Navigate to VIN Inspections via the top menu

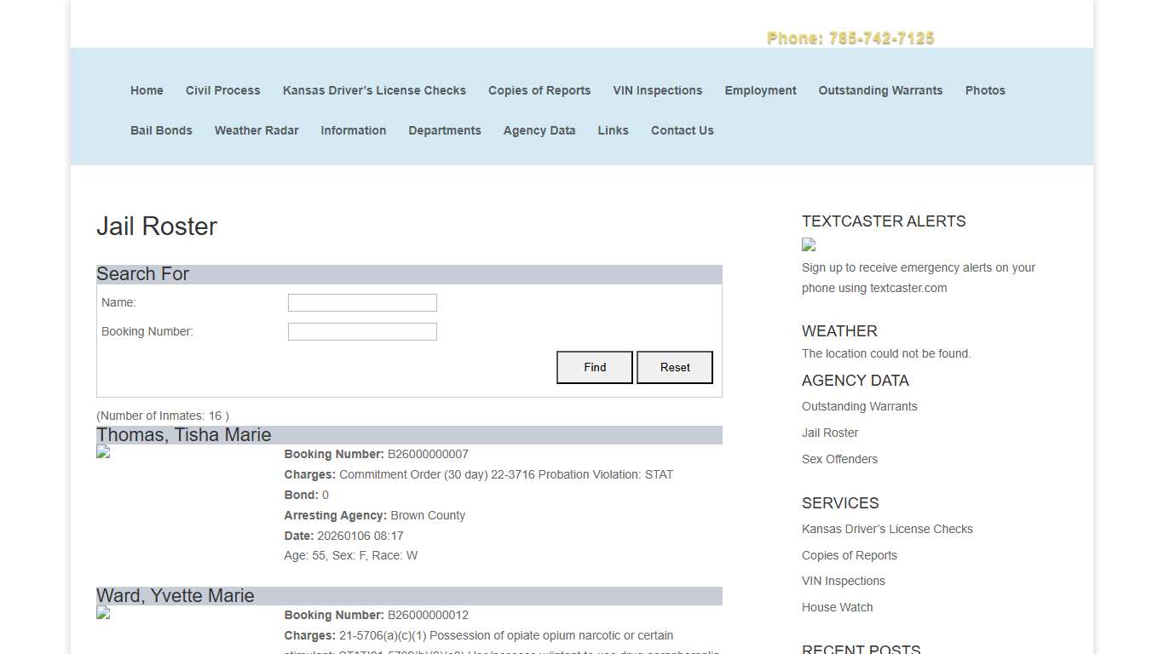pyautogui.click(x=657, y=90)
